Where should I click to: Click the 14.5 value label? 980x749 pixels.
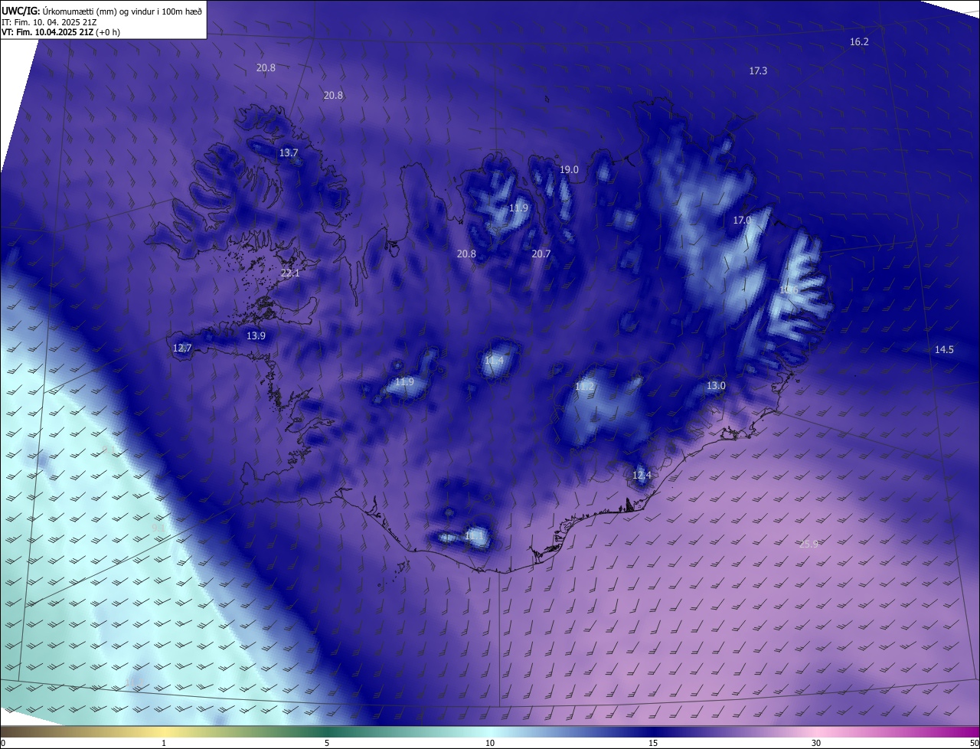click(x=944, y=349)
